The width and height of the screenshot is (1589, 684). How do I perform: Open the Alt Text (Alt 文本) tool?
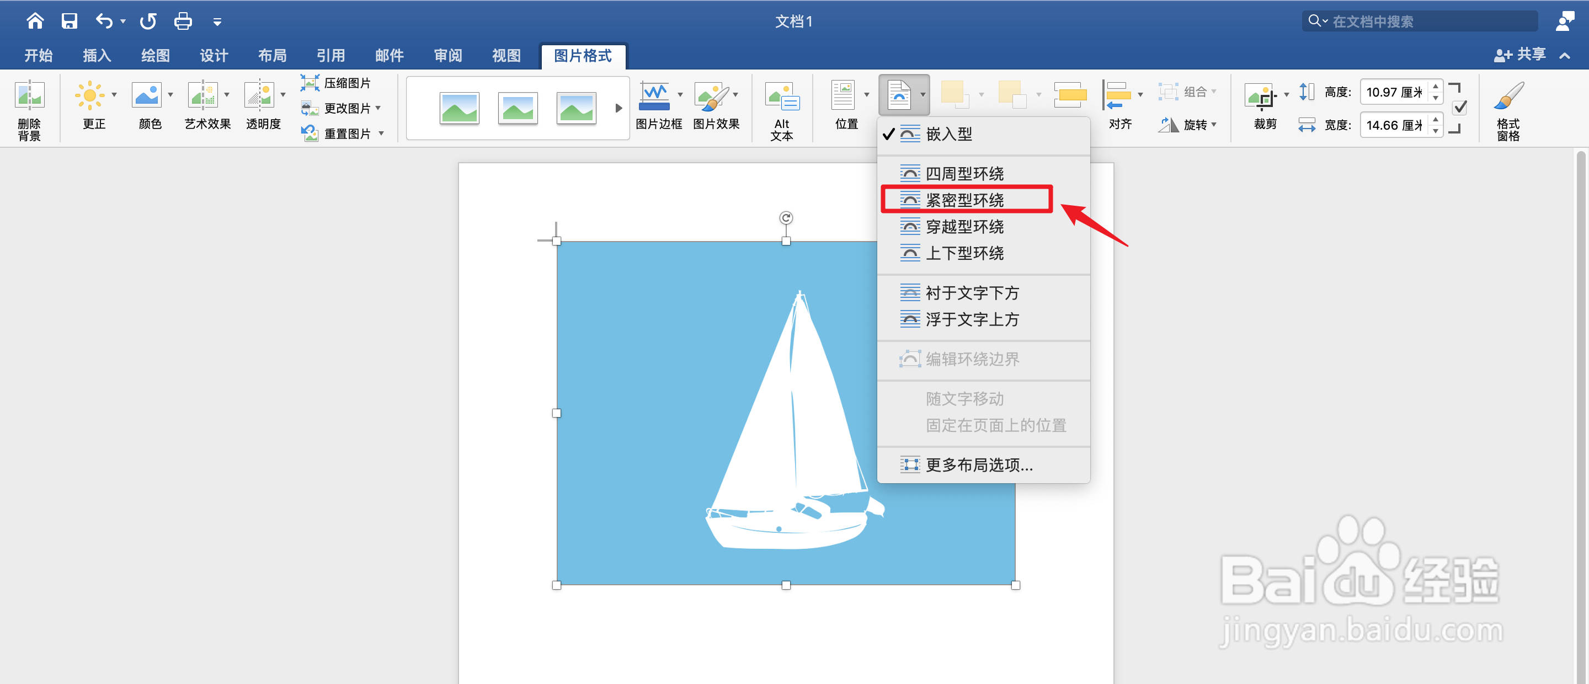(x=782, y=98)
